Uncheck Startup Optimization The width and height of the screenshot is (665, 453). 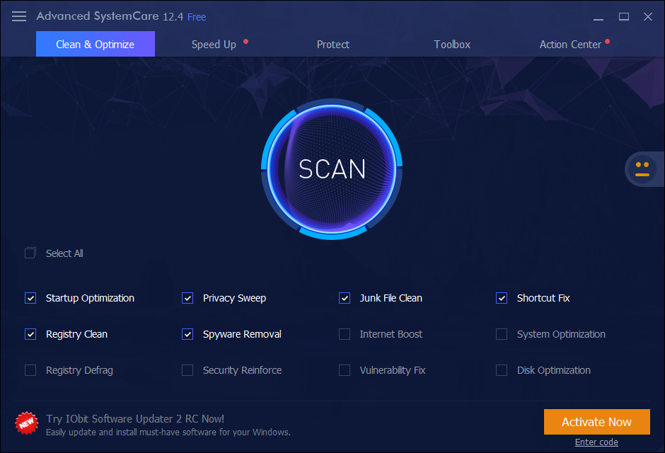click(x=30, y=298)
